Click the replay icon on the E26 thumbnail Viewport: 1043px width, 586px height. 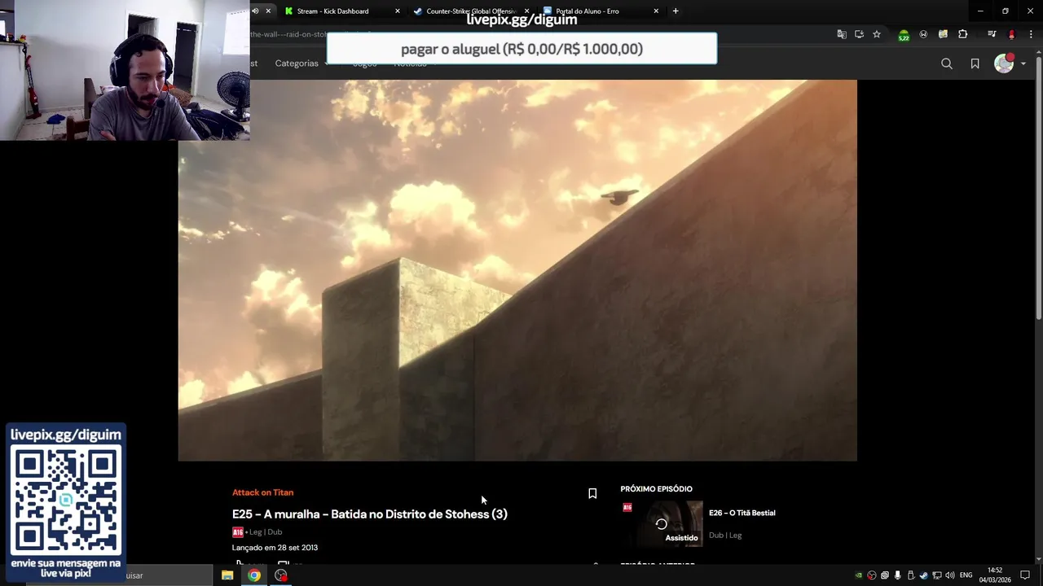[x=662, y=524]
